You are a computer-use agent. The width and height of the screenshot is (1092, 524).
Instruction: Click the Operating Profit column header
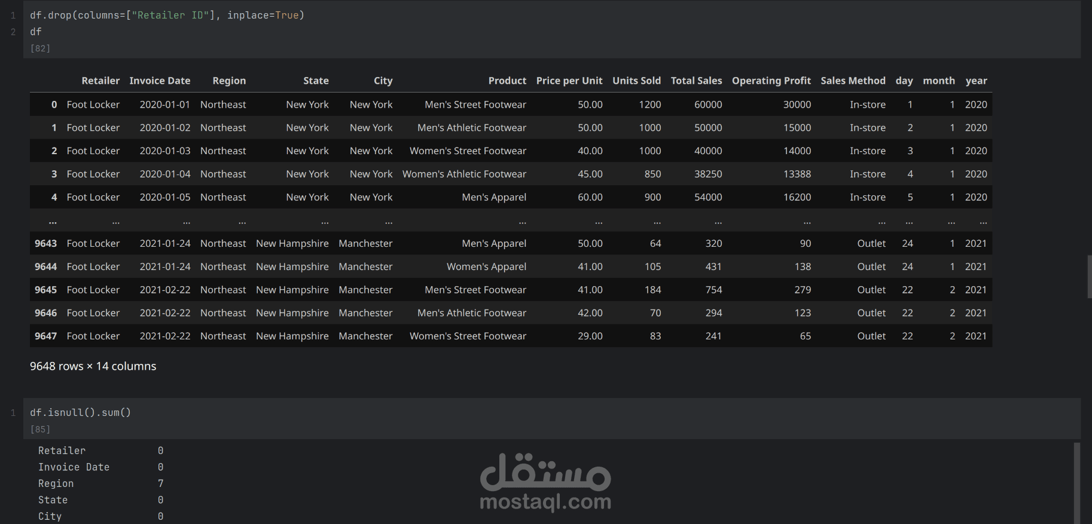click(771, 81)
